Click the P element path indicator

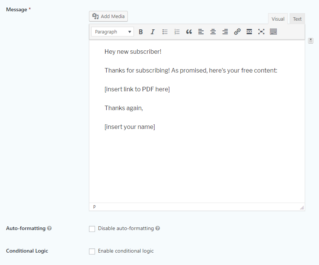point(94,207)
